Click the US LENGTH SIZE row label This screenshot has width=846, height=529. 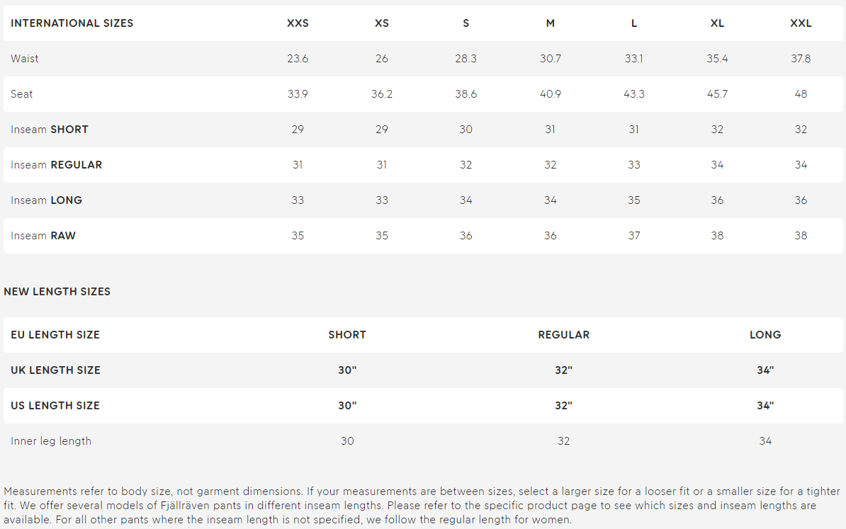click(55, 406)
